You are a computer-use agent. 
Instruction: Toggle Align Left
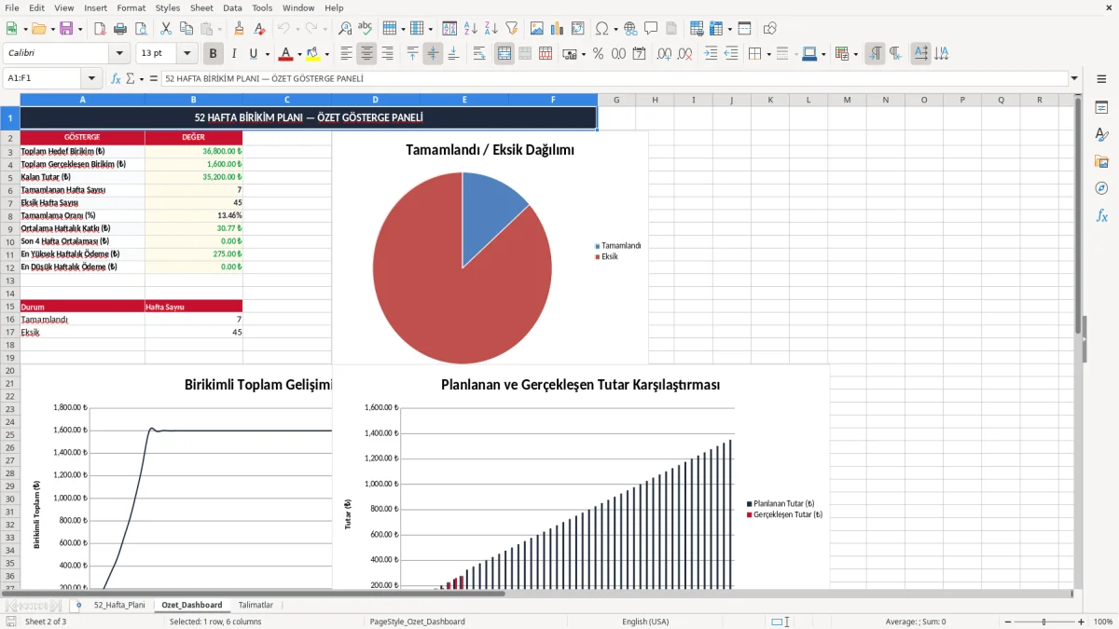pos(347,54)
